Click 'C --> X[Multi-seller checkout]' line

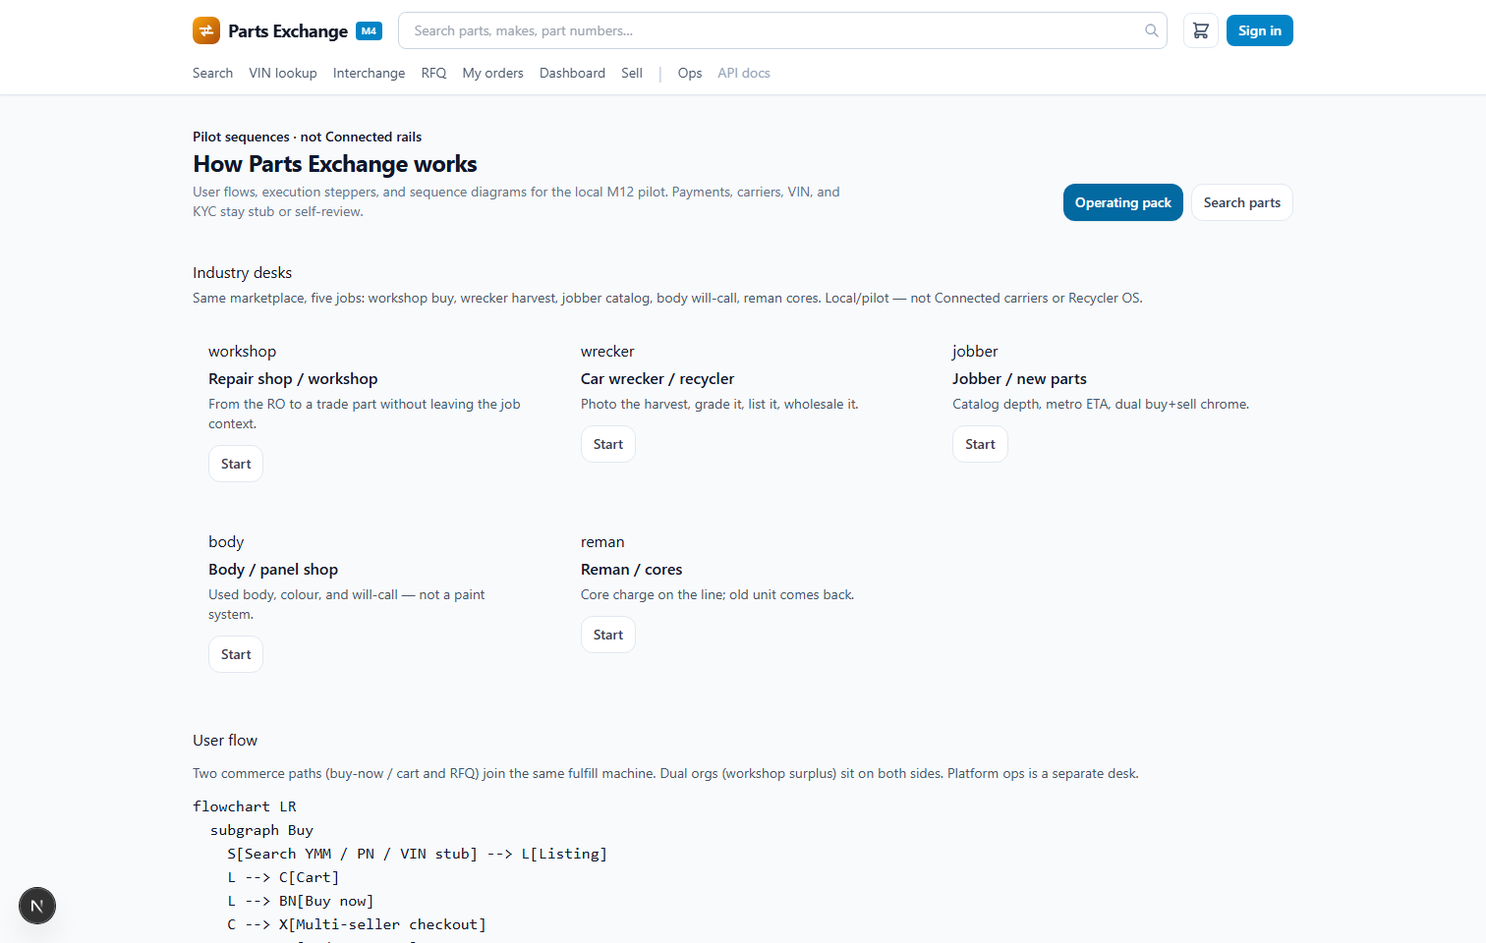click(357, 924)
